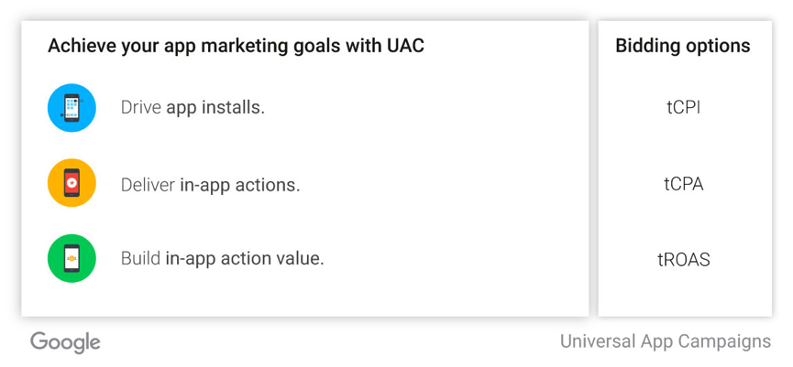Click the blue app installs phone icon
This screenshot has height=367, width=793.
point(72,108)
